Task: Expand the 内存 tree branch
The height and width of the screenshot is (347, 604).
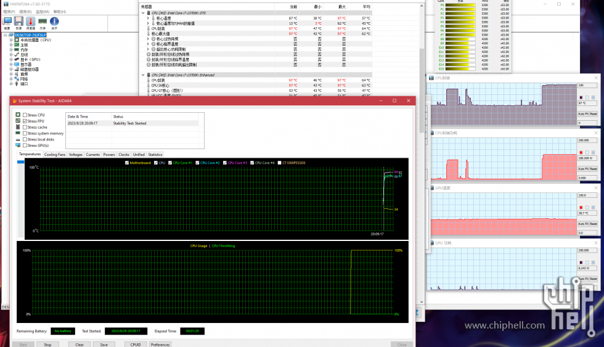Action: click(11, 50)
